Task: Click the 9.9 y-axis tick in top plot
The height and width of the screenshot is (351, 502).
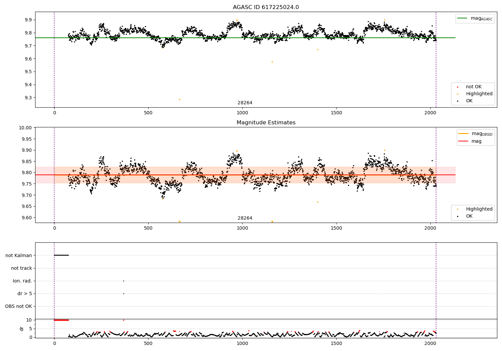Action: tap(28, 20)
